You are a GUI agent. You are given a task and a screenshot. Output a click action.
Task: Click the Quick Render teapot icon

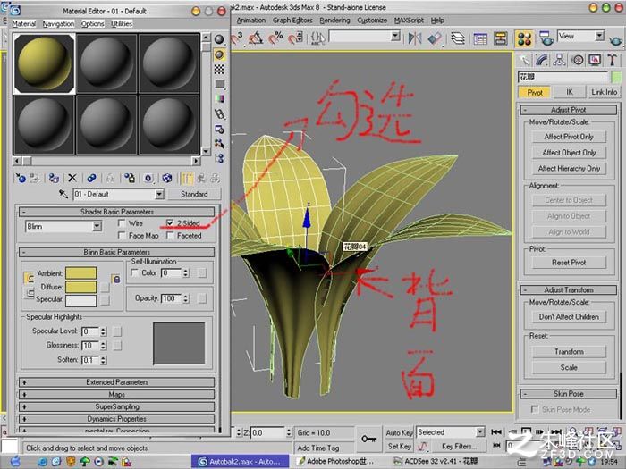[x=615, y=40]
